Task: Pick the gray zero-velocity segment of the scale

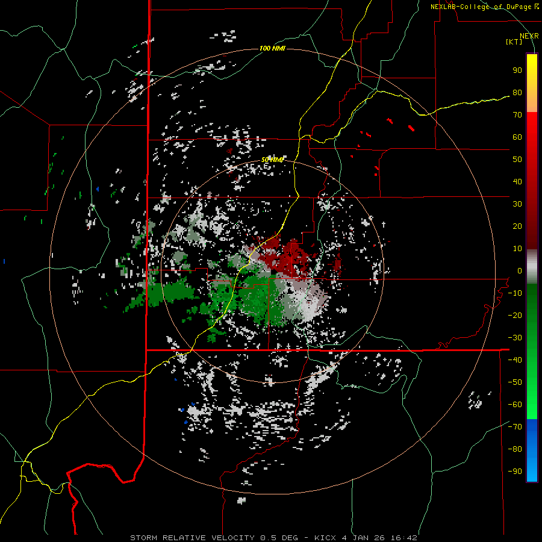Action: 532,267
